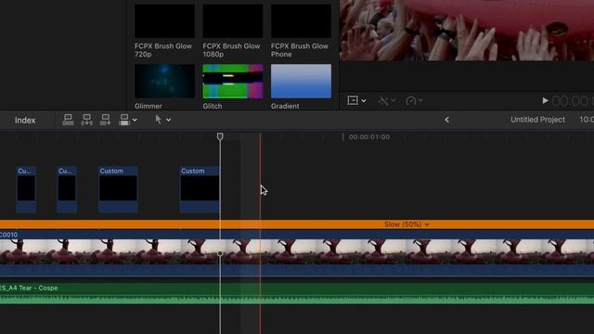Click the enhancements magic wand icon
The image size is (594, 334).
(x=383, y=101)
